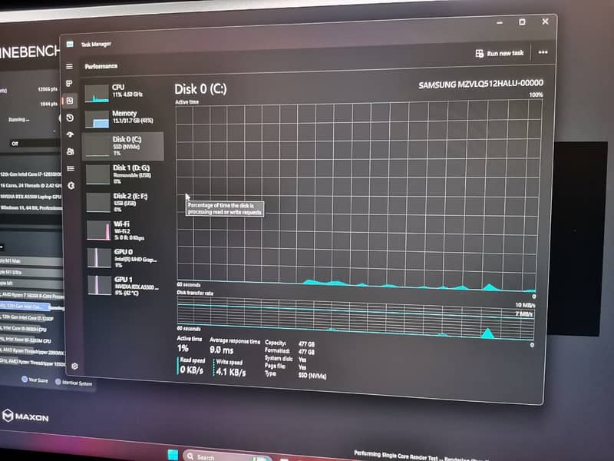The height and width of the screenshot is (461, 614).
Task: Select Disk 1 (D: G:) removable drive
Action: [x=124, y=173]
